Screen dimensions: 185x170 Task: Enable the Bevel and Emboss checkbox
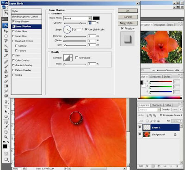[x=13, y=41]
